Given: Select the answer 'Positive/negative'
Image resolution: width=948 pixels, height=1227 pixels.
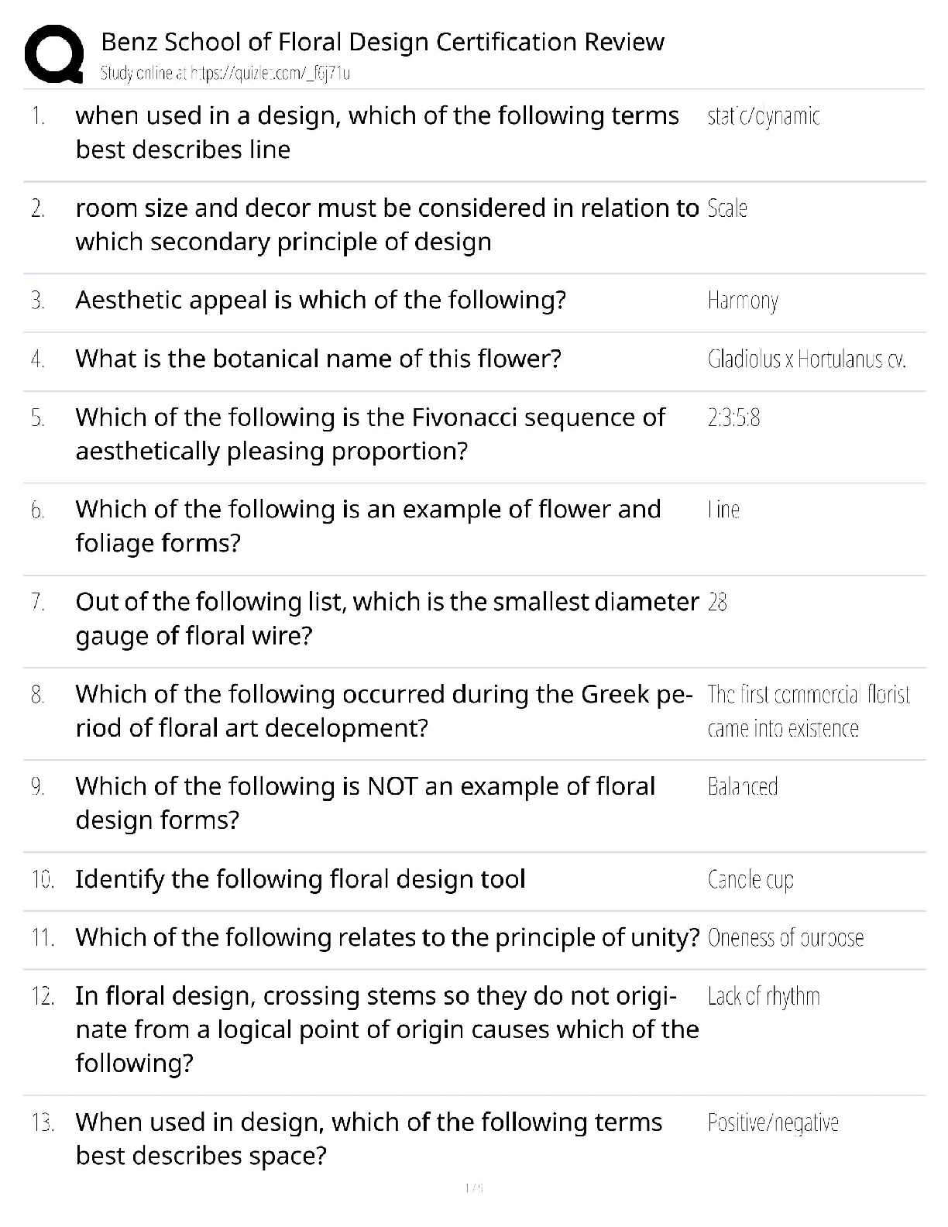Looking at the screenshot, I should [773, 1123].
